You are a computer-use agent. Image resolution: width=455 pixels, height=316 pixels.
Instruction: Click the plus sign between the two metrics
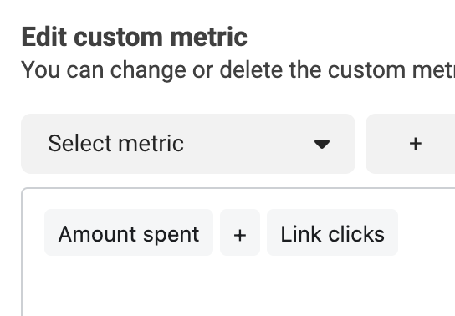tap(240, 235)
